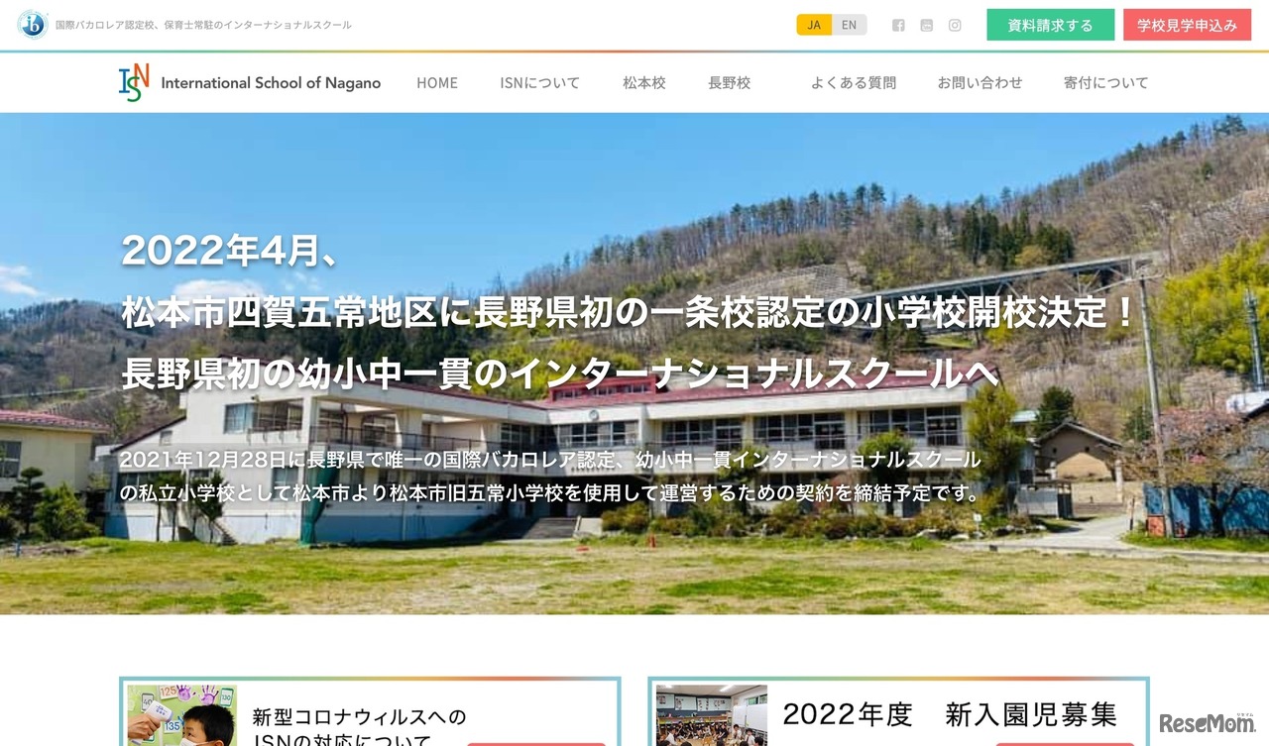This screenshot has width=1269, height=746.
Task: Click the IB World School logo icon
Action: pyautogui.click(x=33, y=25)
